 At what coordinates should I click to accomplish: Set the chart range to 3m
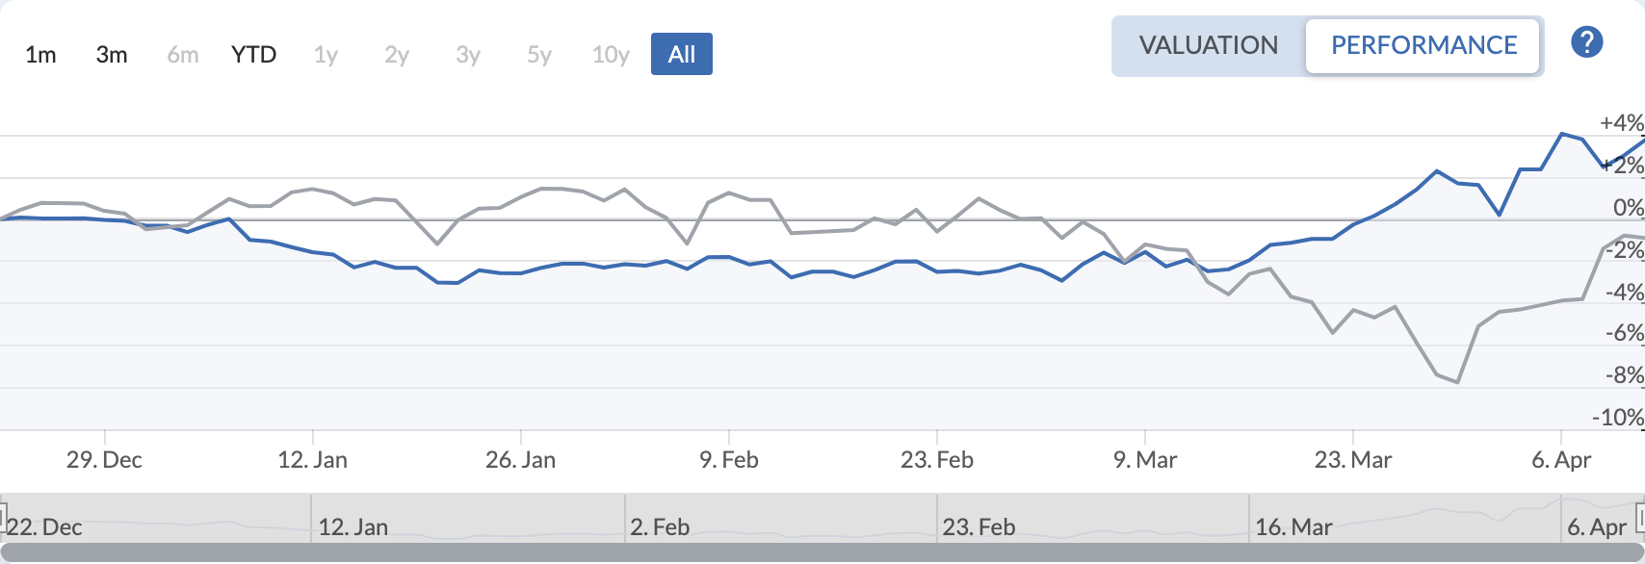click(112, 55)
